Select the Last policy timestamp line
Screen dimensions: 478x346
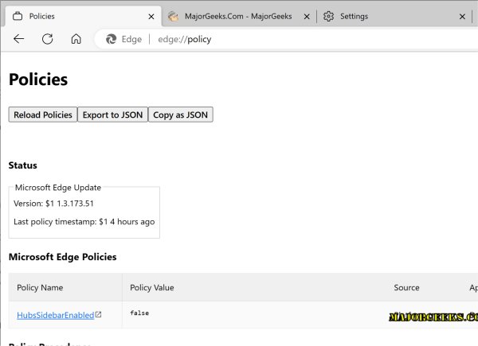pyautogui.click(x=84, y=222)
